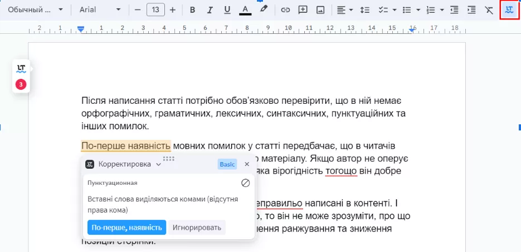This screenshot has height=252, width=521.
Task: Disable this rule via the crossed-circle icon
Action: (246, 183)
